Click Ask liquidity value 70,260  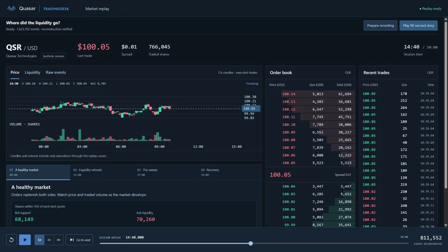[x=146, y=219]
